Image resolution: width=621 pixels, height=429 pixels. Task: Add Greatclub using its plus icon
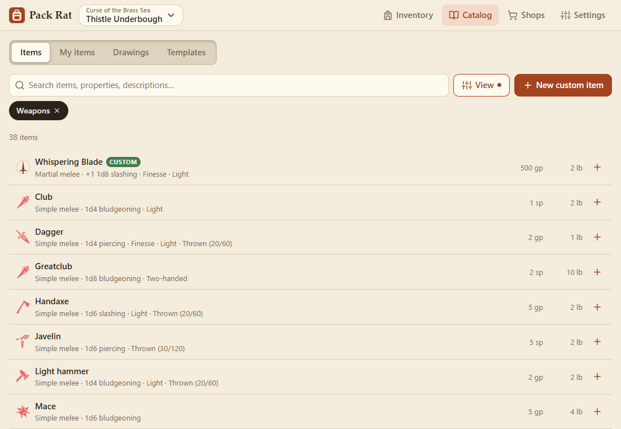tap(597, 272)
